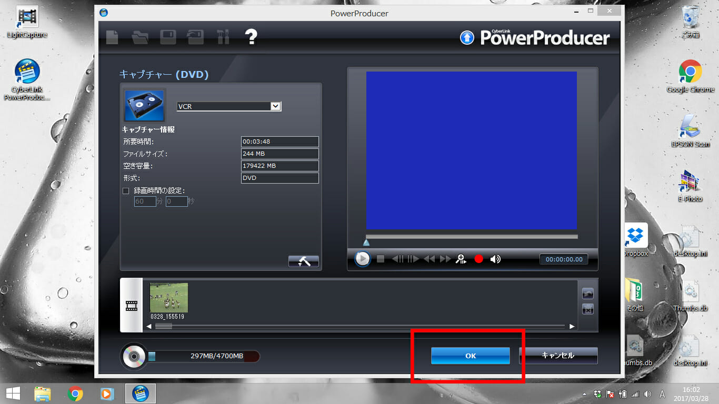Step forward one frame

(x=413, y=259)
